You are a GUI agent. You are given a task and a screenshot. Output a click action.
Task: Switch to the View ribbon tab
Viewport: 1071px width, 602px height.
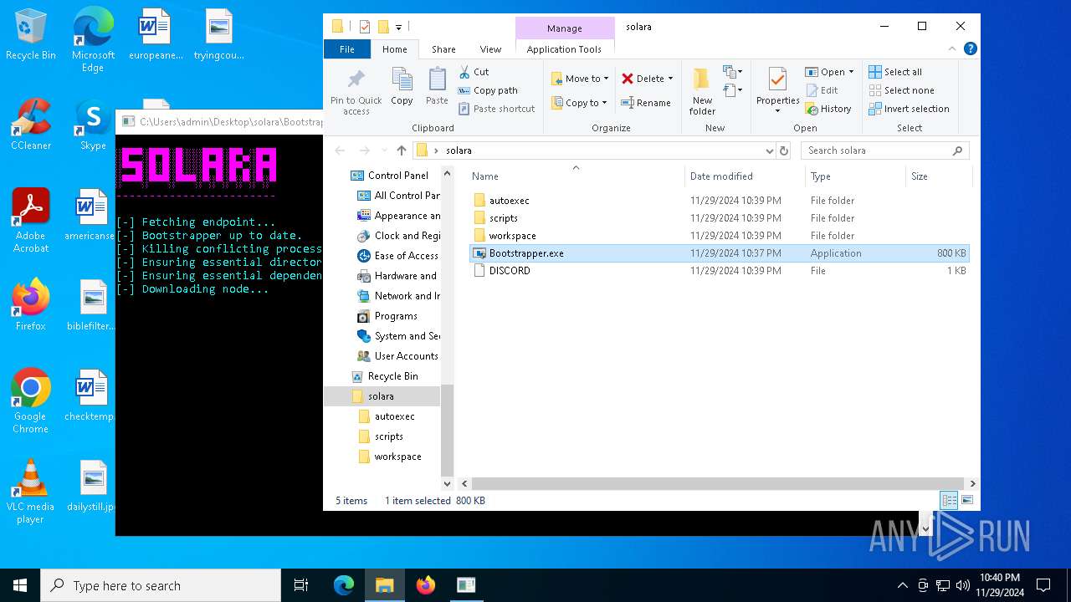coord(490,49)
